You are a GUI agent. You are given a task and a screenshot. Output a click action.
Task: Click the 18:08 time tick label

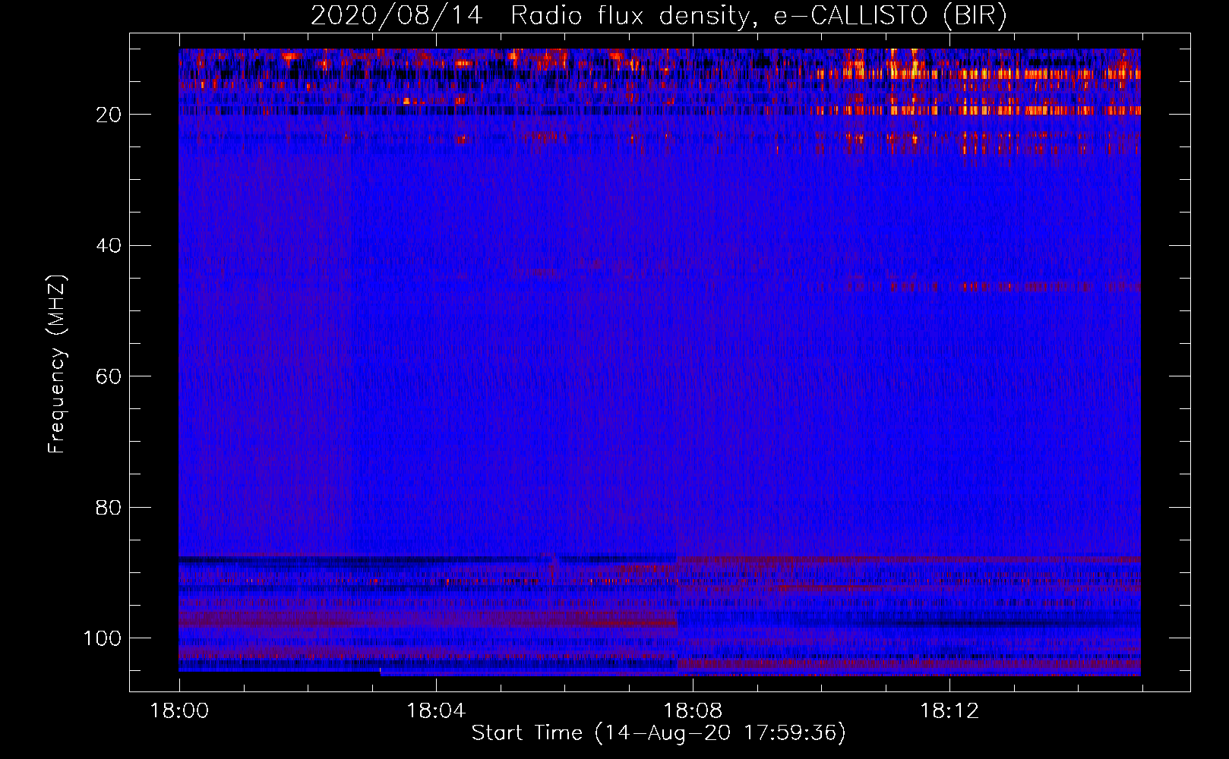tap(693, 711)
